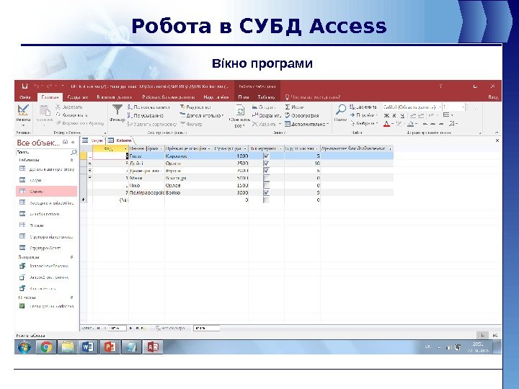Click the Формат по образцу command
The image size is (519, 389).
pos(80,123)
